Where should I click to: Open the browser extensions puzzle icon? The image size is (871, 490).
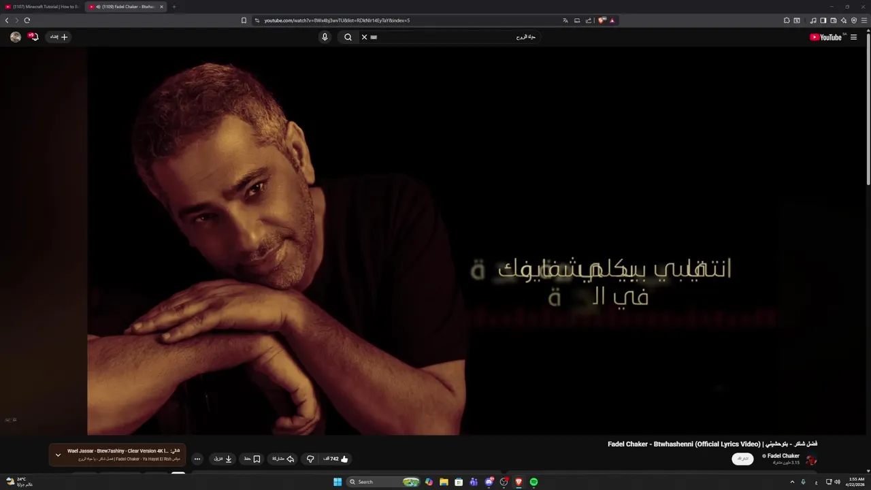787,20
